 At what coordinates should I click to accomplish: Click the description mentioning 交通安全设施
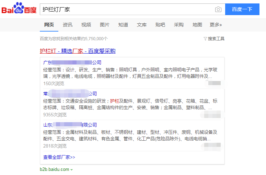click(130, 104)
